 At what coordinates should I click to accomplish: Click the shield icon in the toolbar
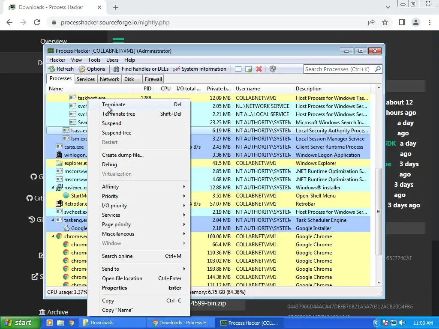pyautogui.click(x=272, y=69)
